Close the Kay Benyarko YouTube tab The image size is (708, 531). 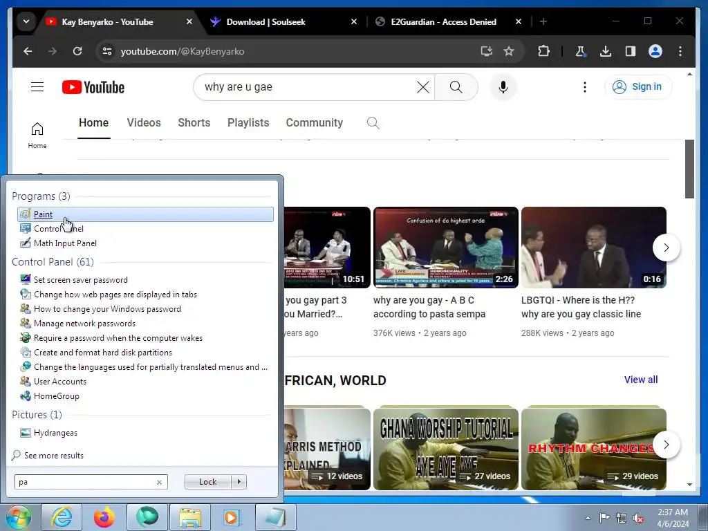189,21
